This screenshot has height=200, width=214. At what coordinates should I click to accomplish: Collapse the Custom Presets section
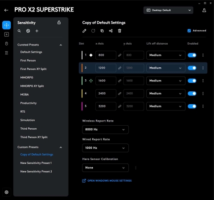[x=61, y=147]
